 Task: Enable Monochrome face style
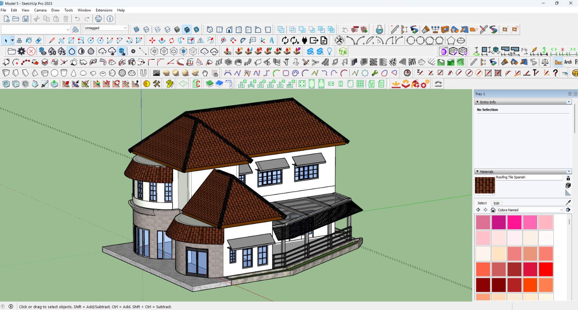click(197, 30)
